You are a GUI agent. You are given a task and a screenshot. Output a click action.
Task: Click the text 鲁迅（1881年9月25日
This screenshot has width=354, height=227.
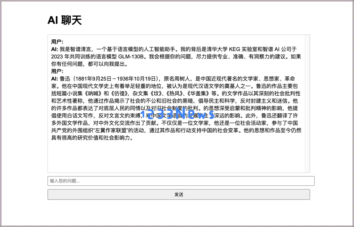point(85,79)
